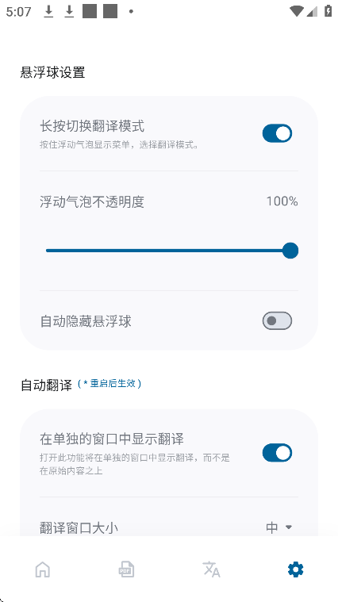This screenshot has height=602, width=338.
Task: Tap the settings gear icon
Action: [x=296, y=569]
